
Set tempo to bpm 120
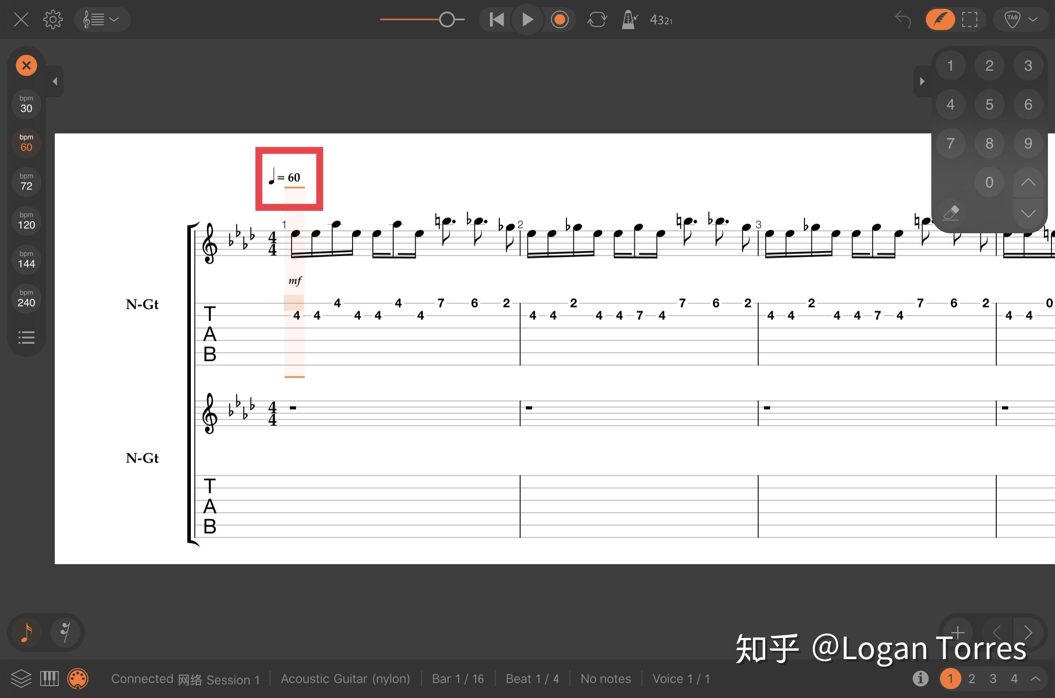click(26, 221)
